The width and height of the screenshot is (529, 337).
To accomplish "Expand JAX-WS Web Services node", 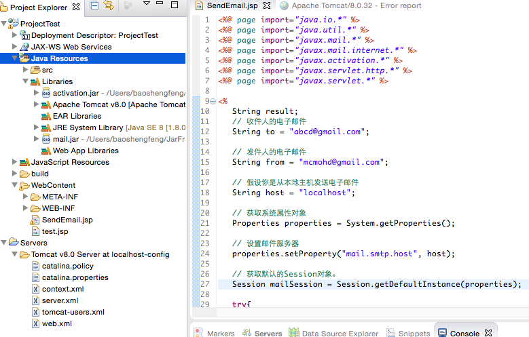I will click(x=14, y=46).
